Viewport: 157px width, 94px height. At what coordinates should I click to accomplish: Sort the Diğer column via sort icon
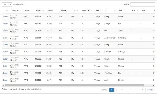(149, 11)
